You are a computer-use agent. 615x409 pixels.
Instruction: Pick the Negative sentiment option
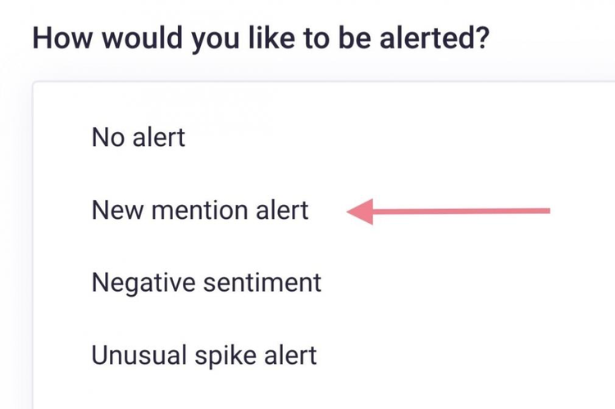coord(207,283)
